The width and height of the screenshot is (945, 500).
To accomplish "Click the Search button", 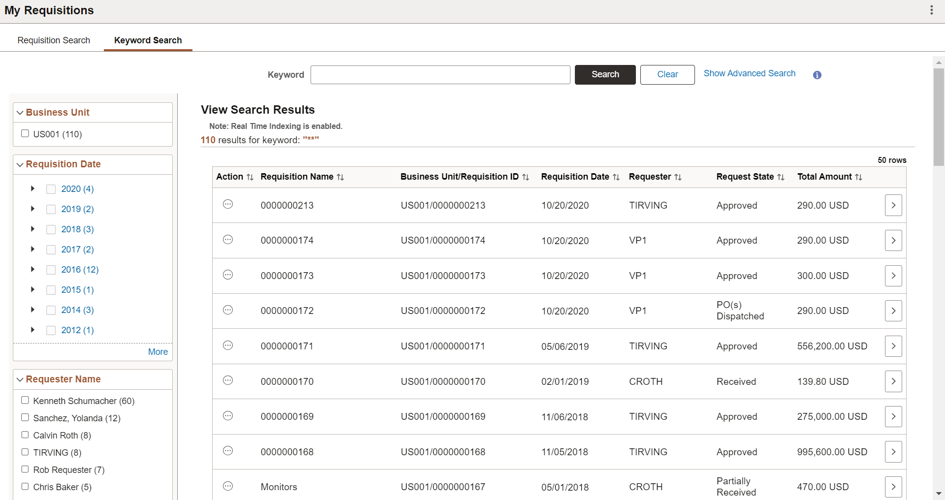I will click(x=604, y=74).
